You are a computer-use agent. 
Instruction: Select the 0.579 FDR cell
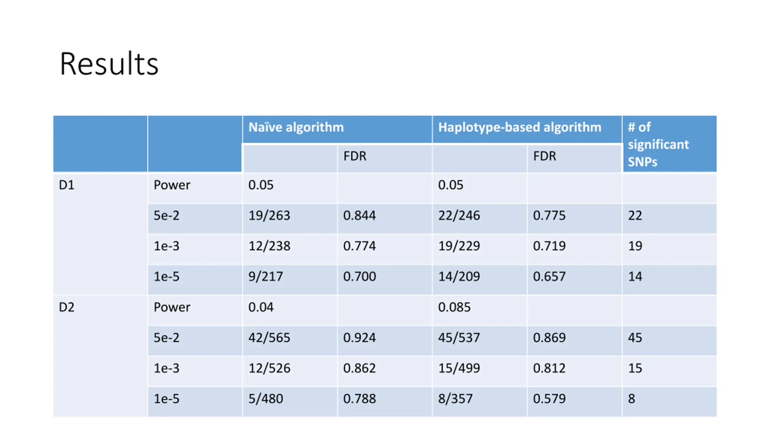[574, 402]
